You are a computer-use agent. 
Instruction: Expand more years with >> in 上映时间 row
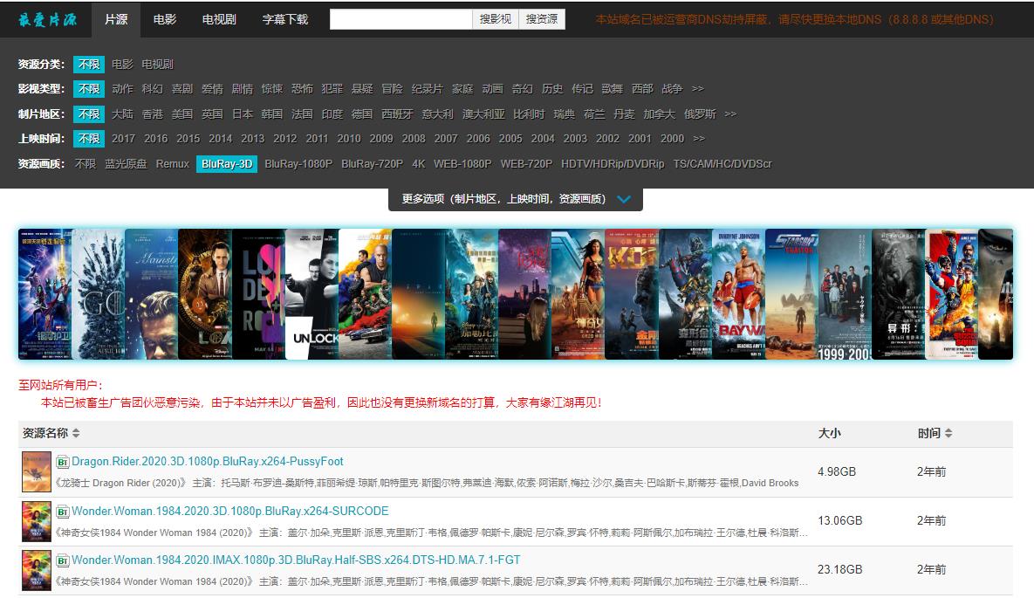tap(699, 139)
